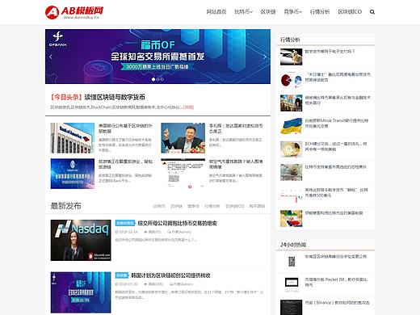Open the sidebar Minsk Transit article link
Screen dimensions: 420x315
pyautogui.click(x=337, y=124)
